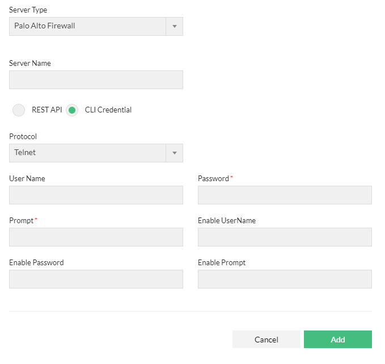
Task: Click into the User Name field
Action: click(96, 195)
